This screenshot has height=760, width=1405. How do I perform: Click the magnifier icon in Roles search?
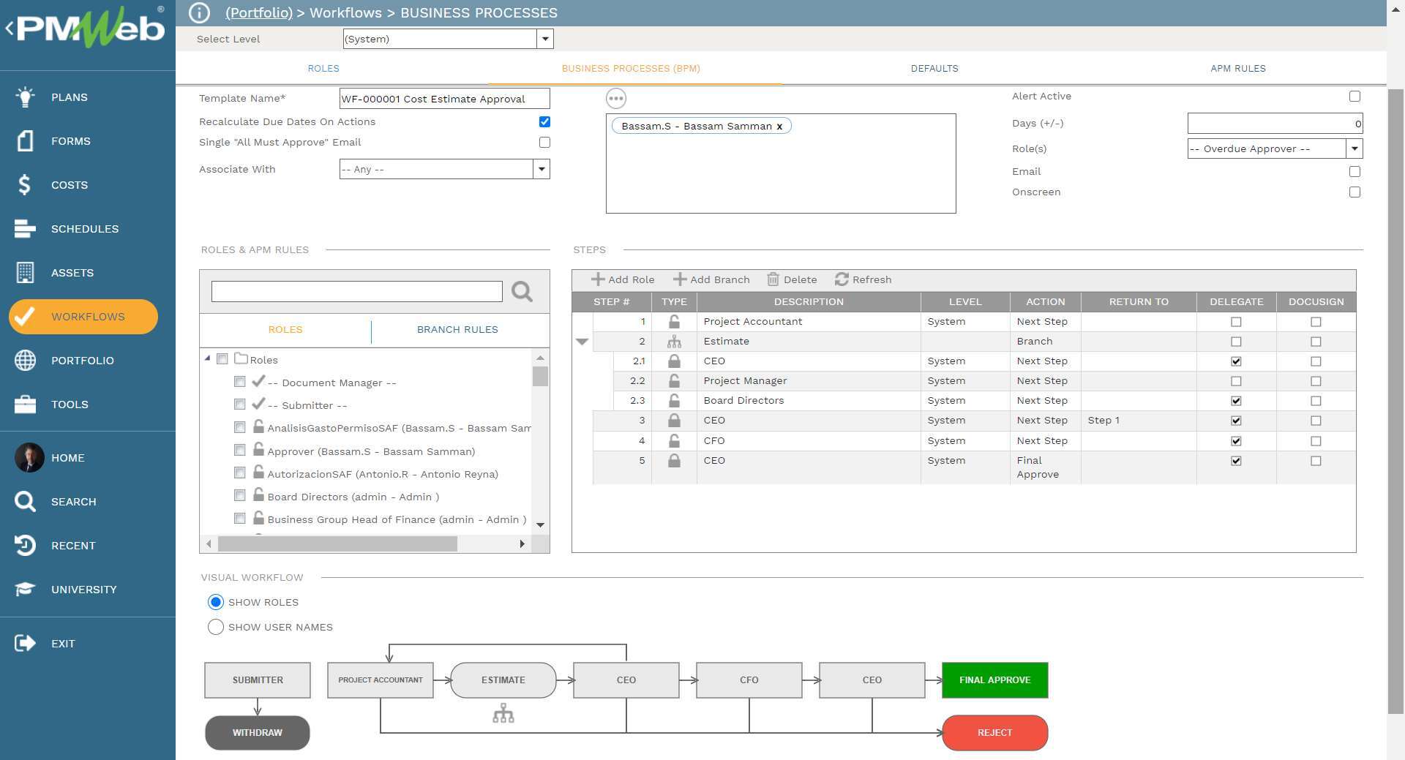coord(522,291)
